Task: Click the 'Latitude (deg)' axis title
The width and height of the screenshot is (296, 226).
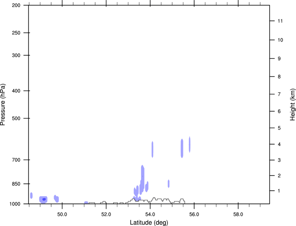Action: [x=149, y=223]
